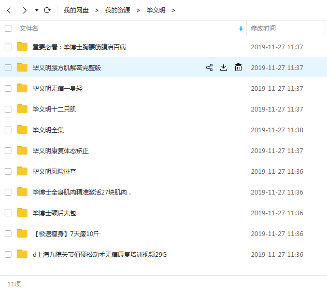Check the box for 毕义明腰方肌解密完整版
Viewport: 327px width, 290px height.
(x=8, y=67)
